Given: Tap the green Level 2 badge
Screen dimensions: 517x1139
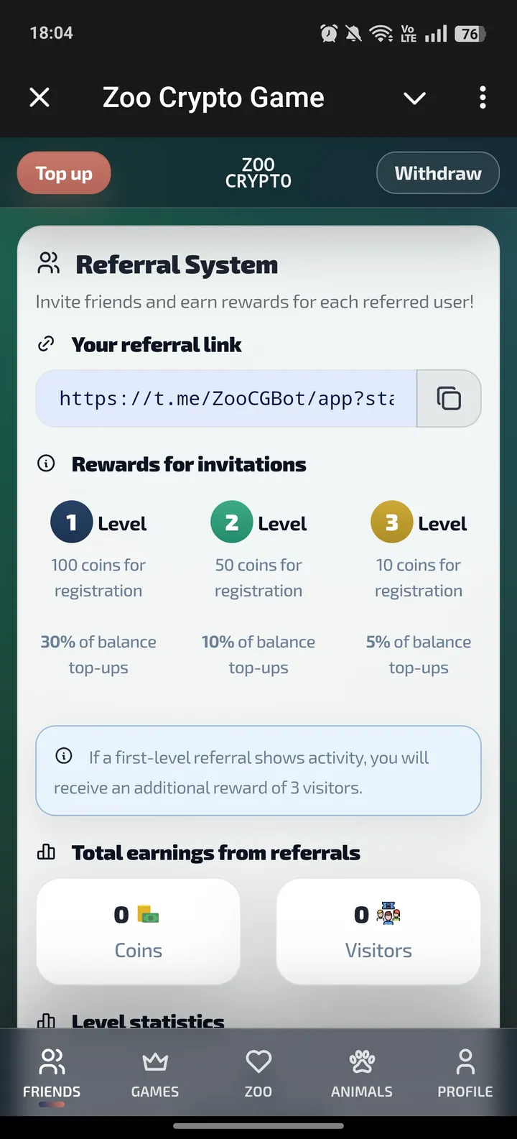Looking at the screenshot, I should (x=231, y=522).
